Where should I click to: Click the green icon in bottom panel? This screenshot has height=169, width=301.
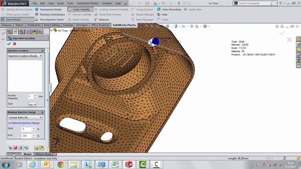click(x=26, y=148)
